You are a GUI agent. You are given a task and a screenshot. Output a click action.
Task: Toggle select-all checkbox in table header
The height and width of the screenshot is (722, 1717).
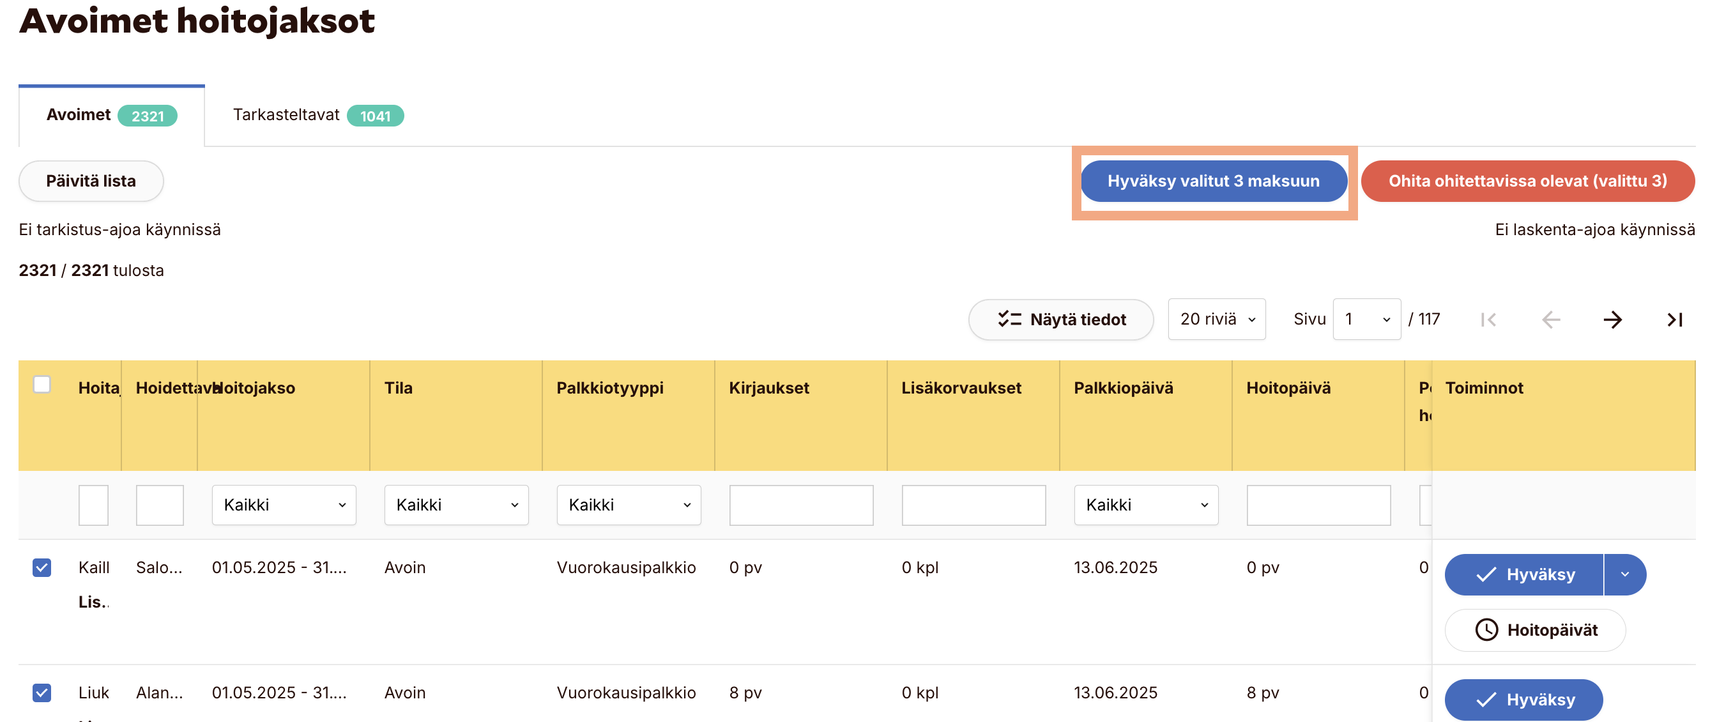click(42, 385)
